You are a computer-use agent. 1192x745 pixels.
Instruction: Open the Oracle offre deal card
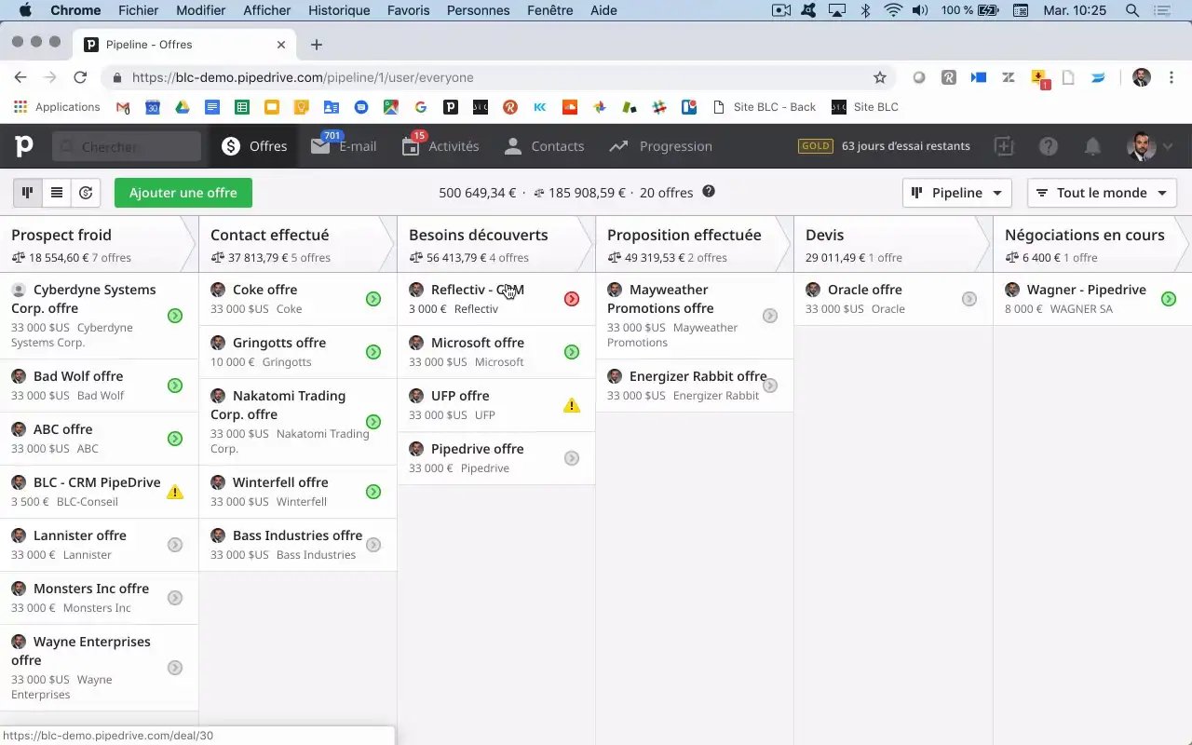(x=893, y=299)
